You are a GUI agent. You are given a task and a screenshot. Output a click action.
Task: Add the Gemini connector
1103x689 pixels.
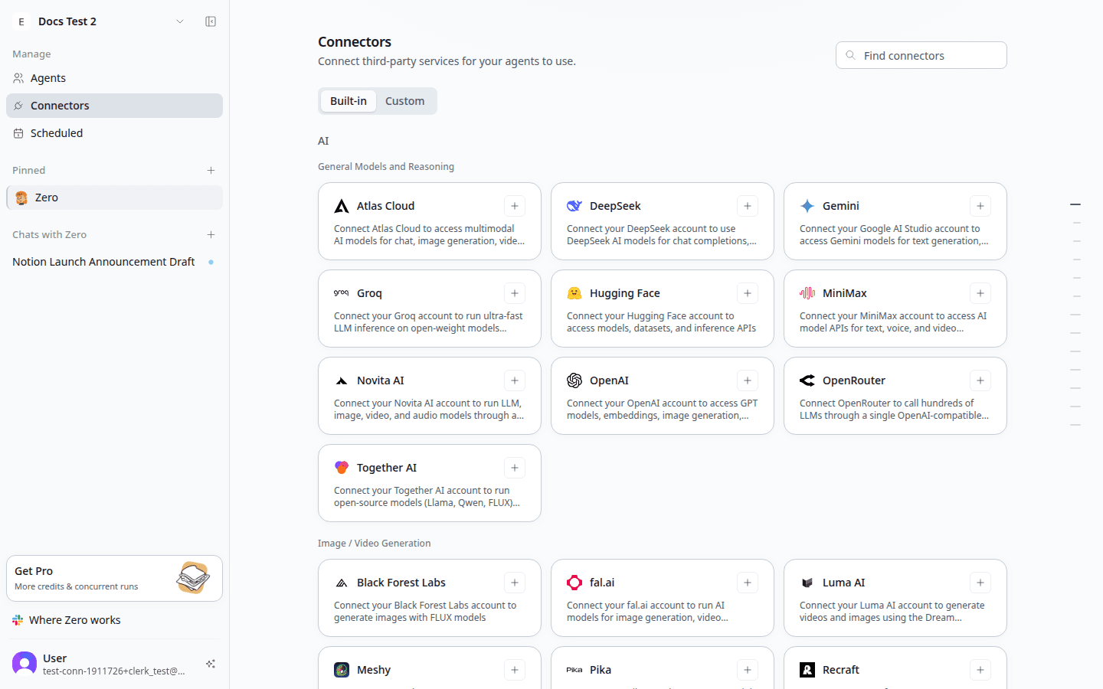point(980,206)
